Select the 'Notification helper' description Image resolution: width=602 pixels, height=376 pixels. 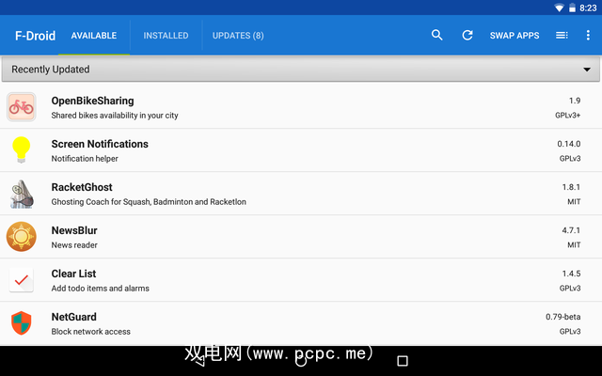pyautogui.click(x=85, y=159)
